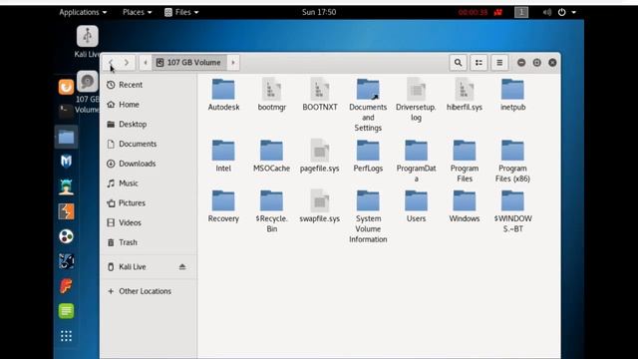
Task: Click workspace indicator number 1
Action: click(521, 12)
